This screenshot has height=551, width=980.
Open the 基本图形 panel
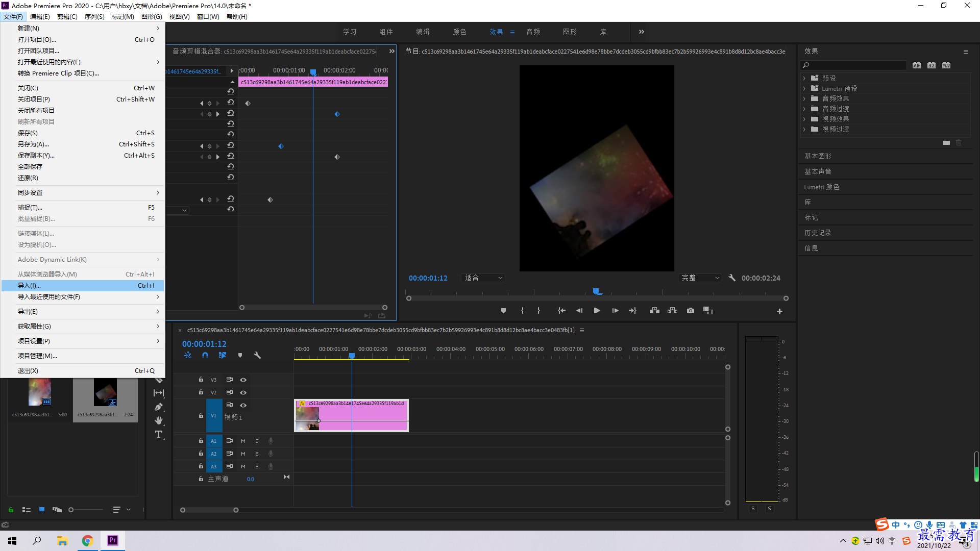point(818,156)
